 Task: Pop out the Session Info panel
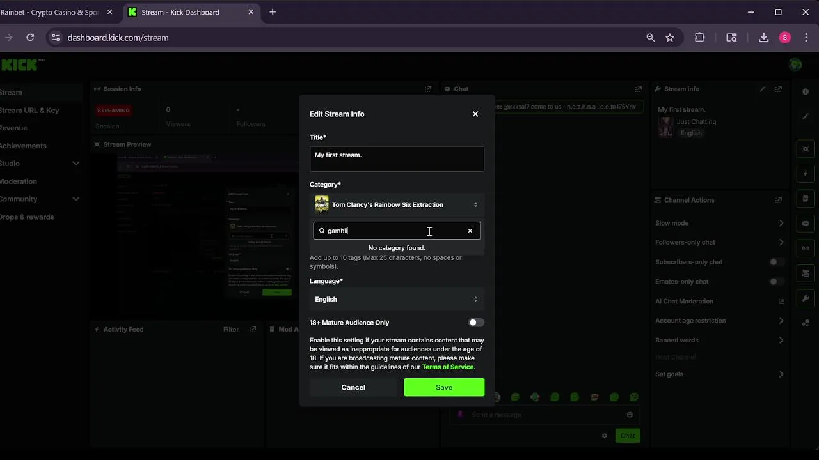[x=428, y=89]
